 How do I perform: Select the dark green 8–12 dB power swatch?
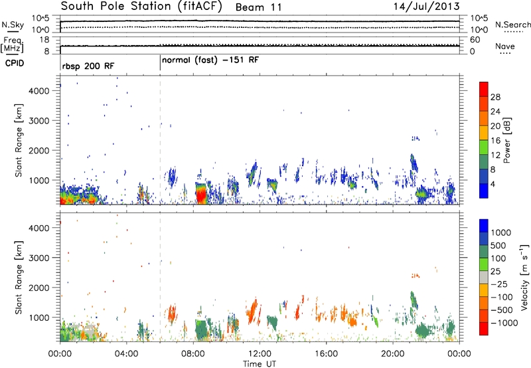tap(484, 161)
